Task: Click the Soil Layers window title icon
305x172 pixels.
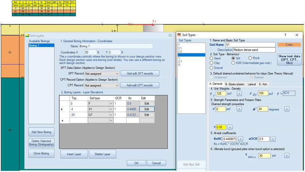Action: click(27, 35)
